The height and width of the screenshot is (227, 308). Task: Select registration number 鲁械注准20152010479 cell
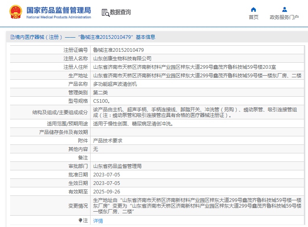(118, 50)
